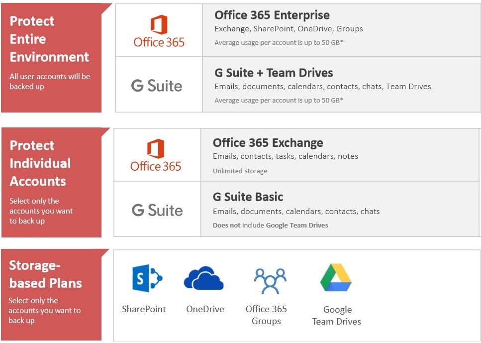Viewport: 481px width, 343px height.
Task: Select the OneDrive cloud icon
Action: 203,278
